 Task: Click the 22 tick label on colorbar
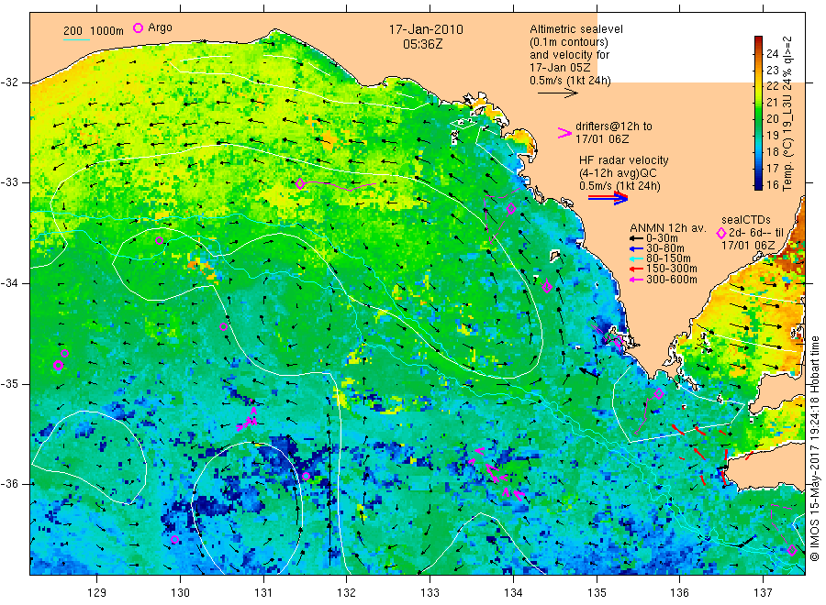click(772, 86)
